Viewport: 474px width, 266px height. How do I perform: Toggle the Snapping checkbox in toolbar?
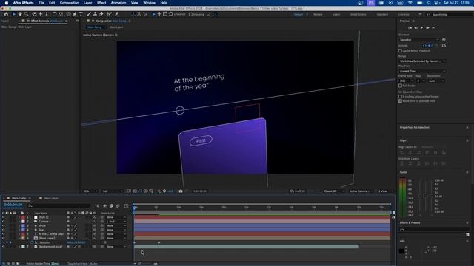click(x=191, y=14)
